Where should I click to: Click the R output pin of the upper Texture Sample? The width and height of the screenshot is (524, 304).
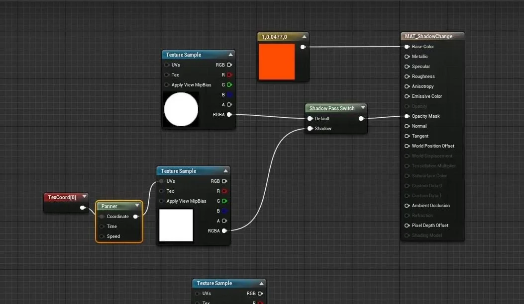(228, 75)
